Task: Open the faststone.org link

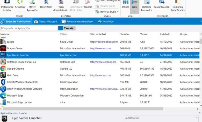Action: click(x=103, y=62)
